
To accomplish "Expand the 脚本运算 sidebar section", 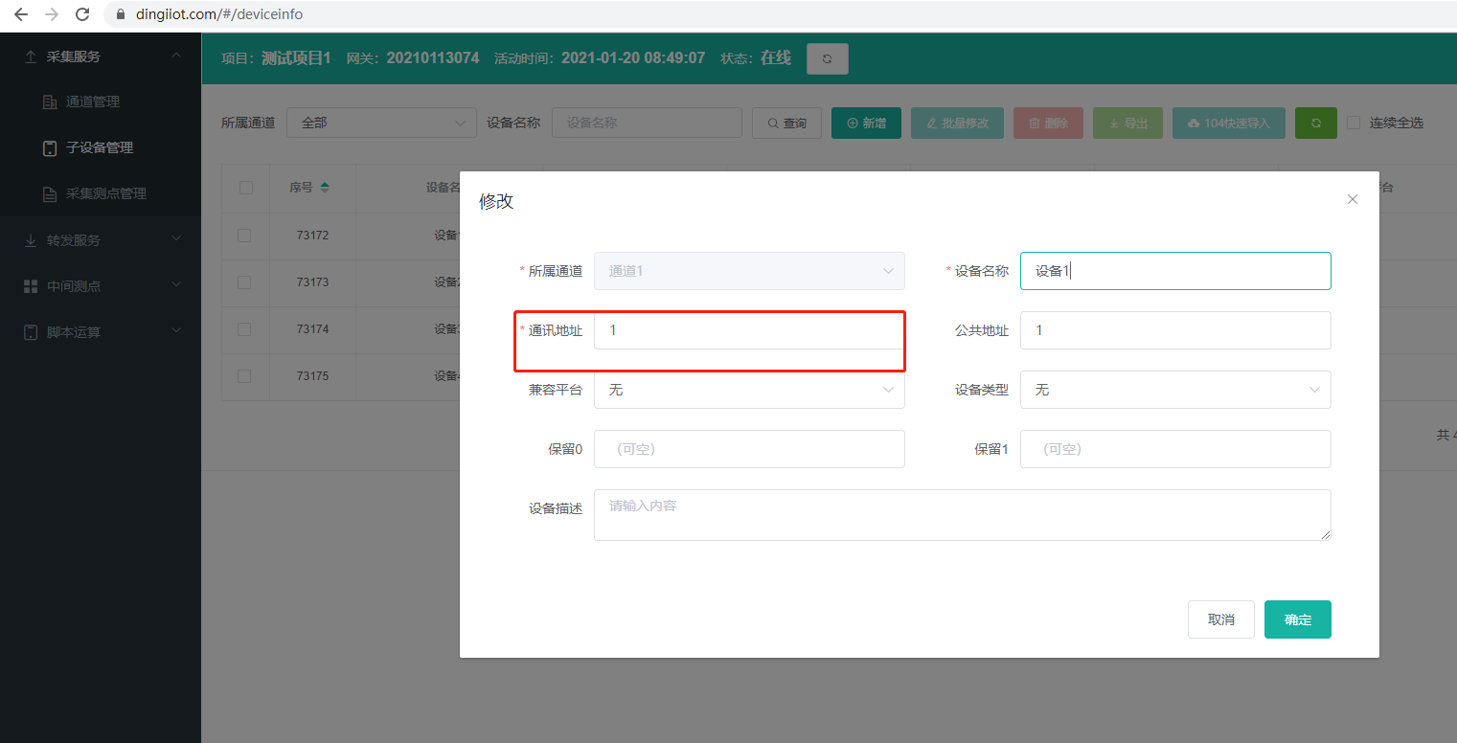I will (101, 332).
